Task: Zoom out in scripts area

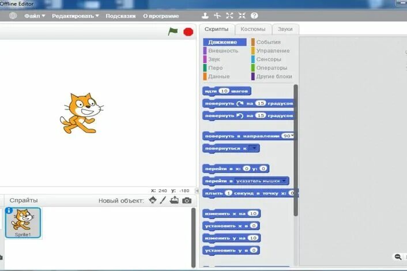Action: [398, 257]
